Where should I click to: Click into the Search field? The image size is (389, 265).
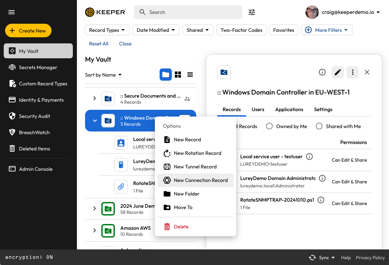click(188, 12)
